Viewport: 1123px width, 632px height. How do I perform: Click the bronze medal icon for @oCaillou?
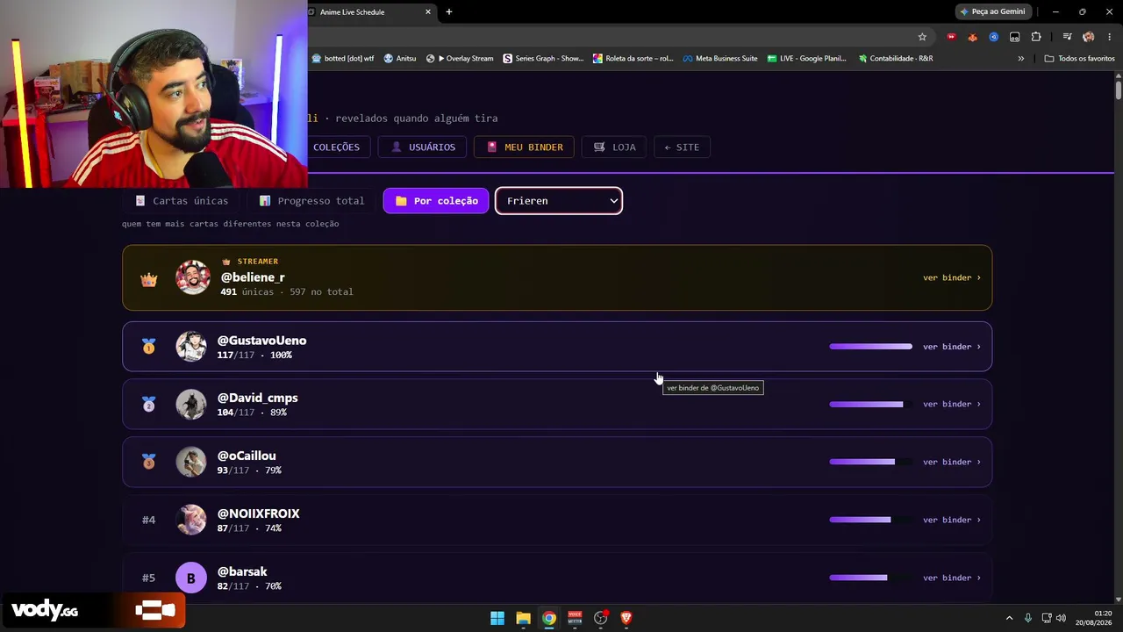tap(148, 462)
